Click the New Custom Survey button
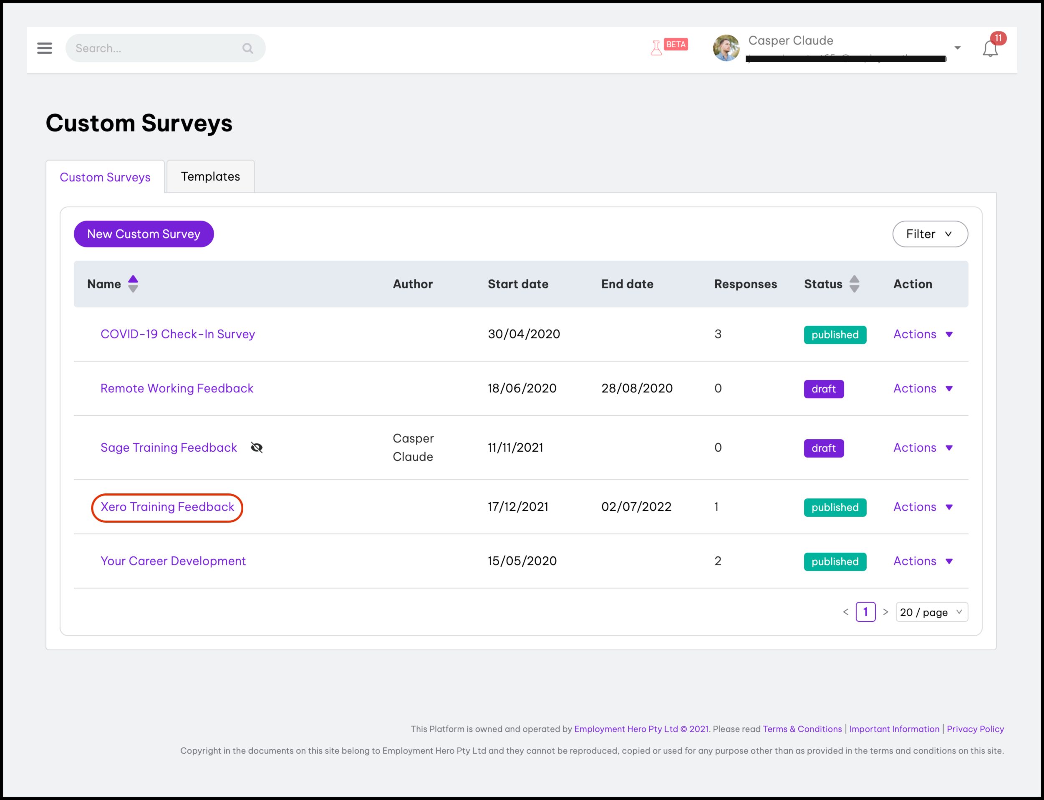The image size is (1044, 800). point(144,234)
